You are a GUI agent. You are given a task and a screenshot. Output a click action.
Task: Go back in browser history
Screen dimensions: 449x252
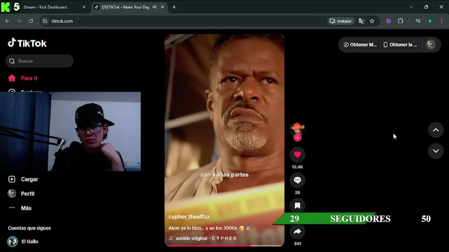[x=7, y=21]
